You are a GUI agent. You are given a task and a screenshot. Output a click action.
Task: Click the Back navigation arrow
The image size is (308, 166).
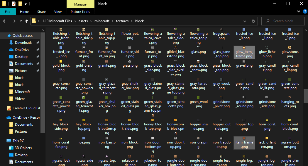click(x=5, y=21)
